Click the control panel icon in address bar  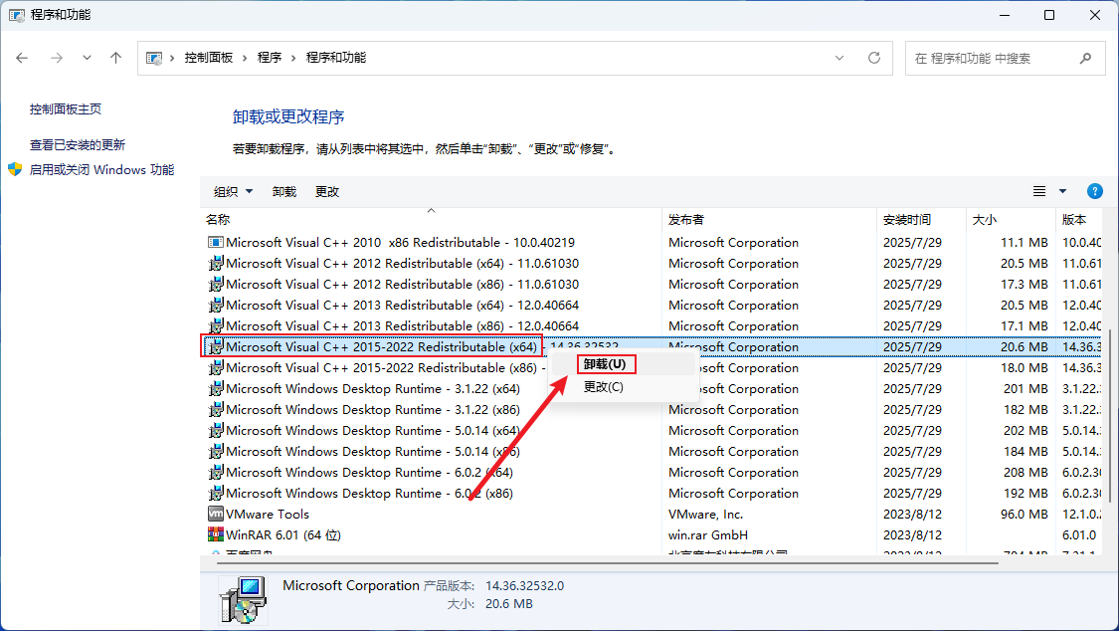coord(153,58)
